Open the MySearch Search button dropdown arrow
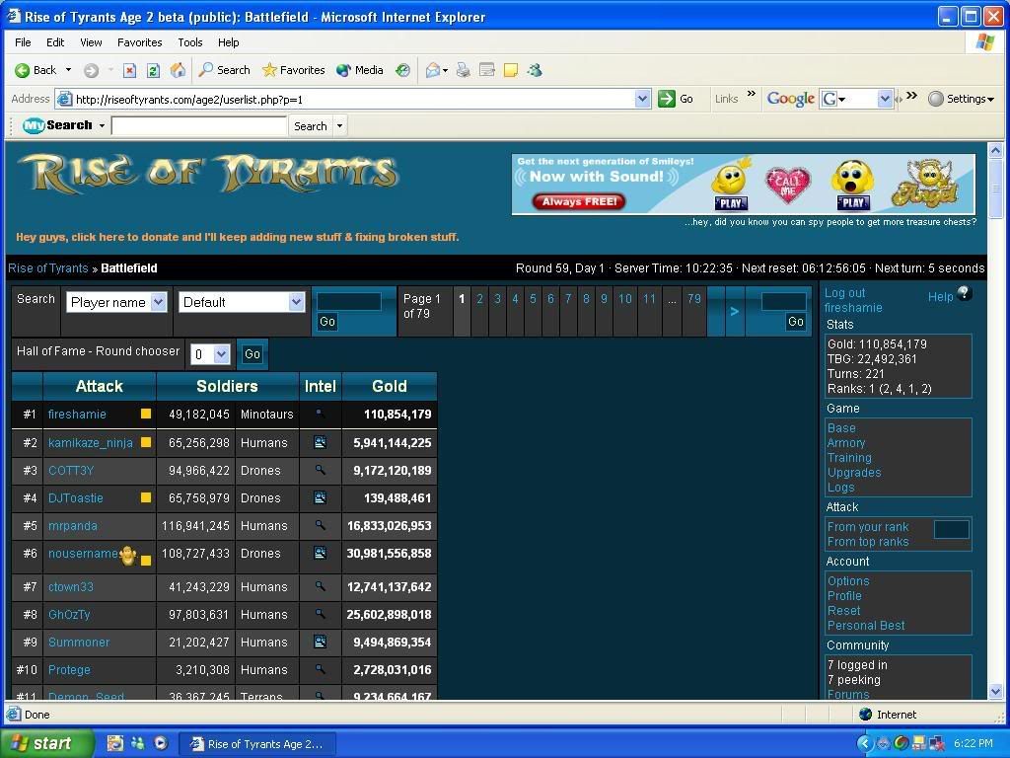This screenshot has width=1010, height=758. coord(339,125)
